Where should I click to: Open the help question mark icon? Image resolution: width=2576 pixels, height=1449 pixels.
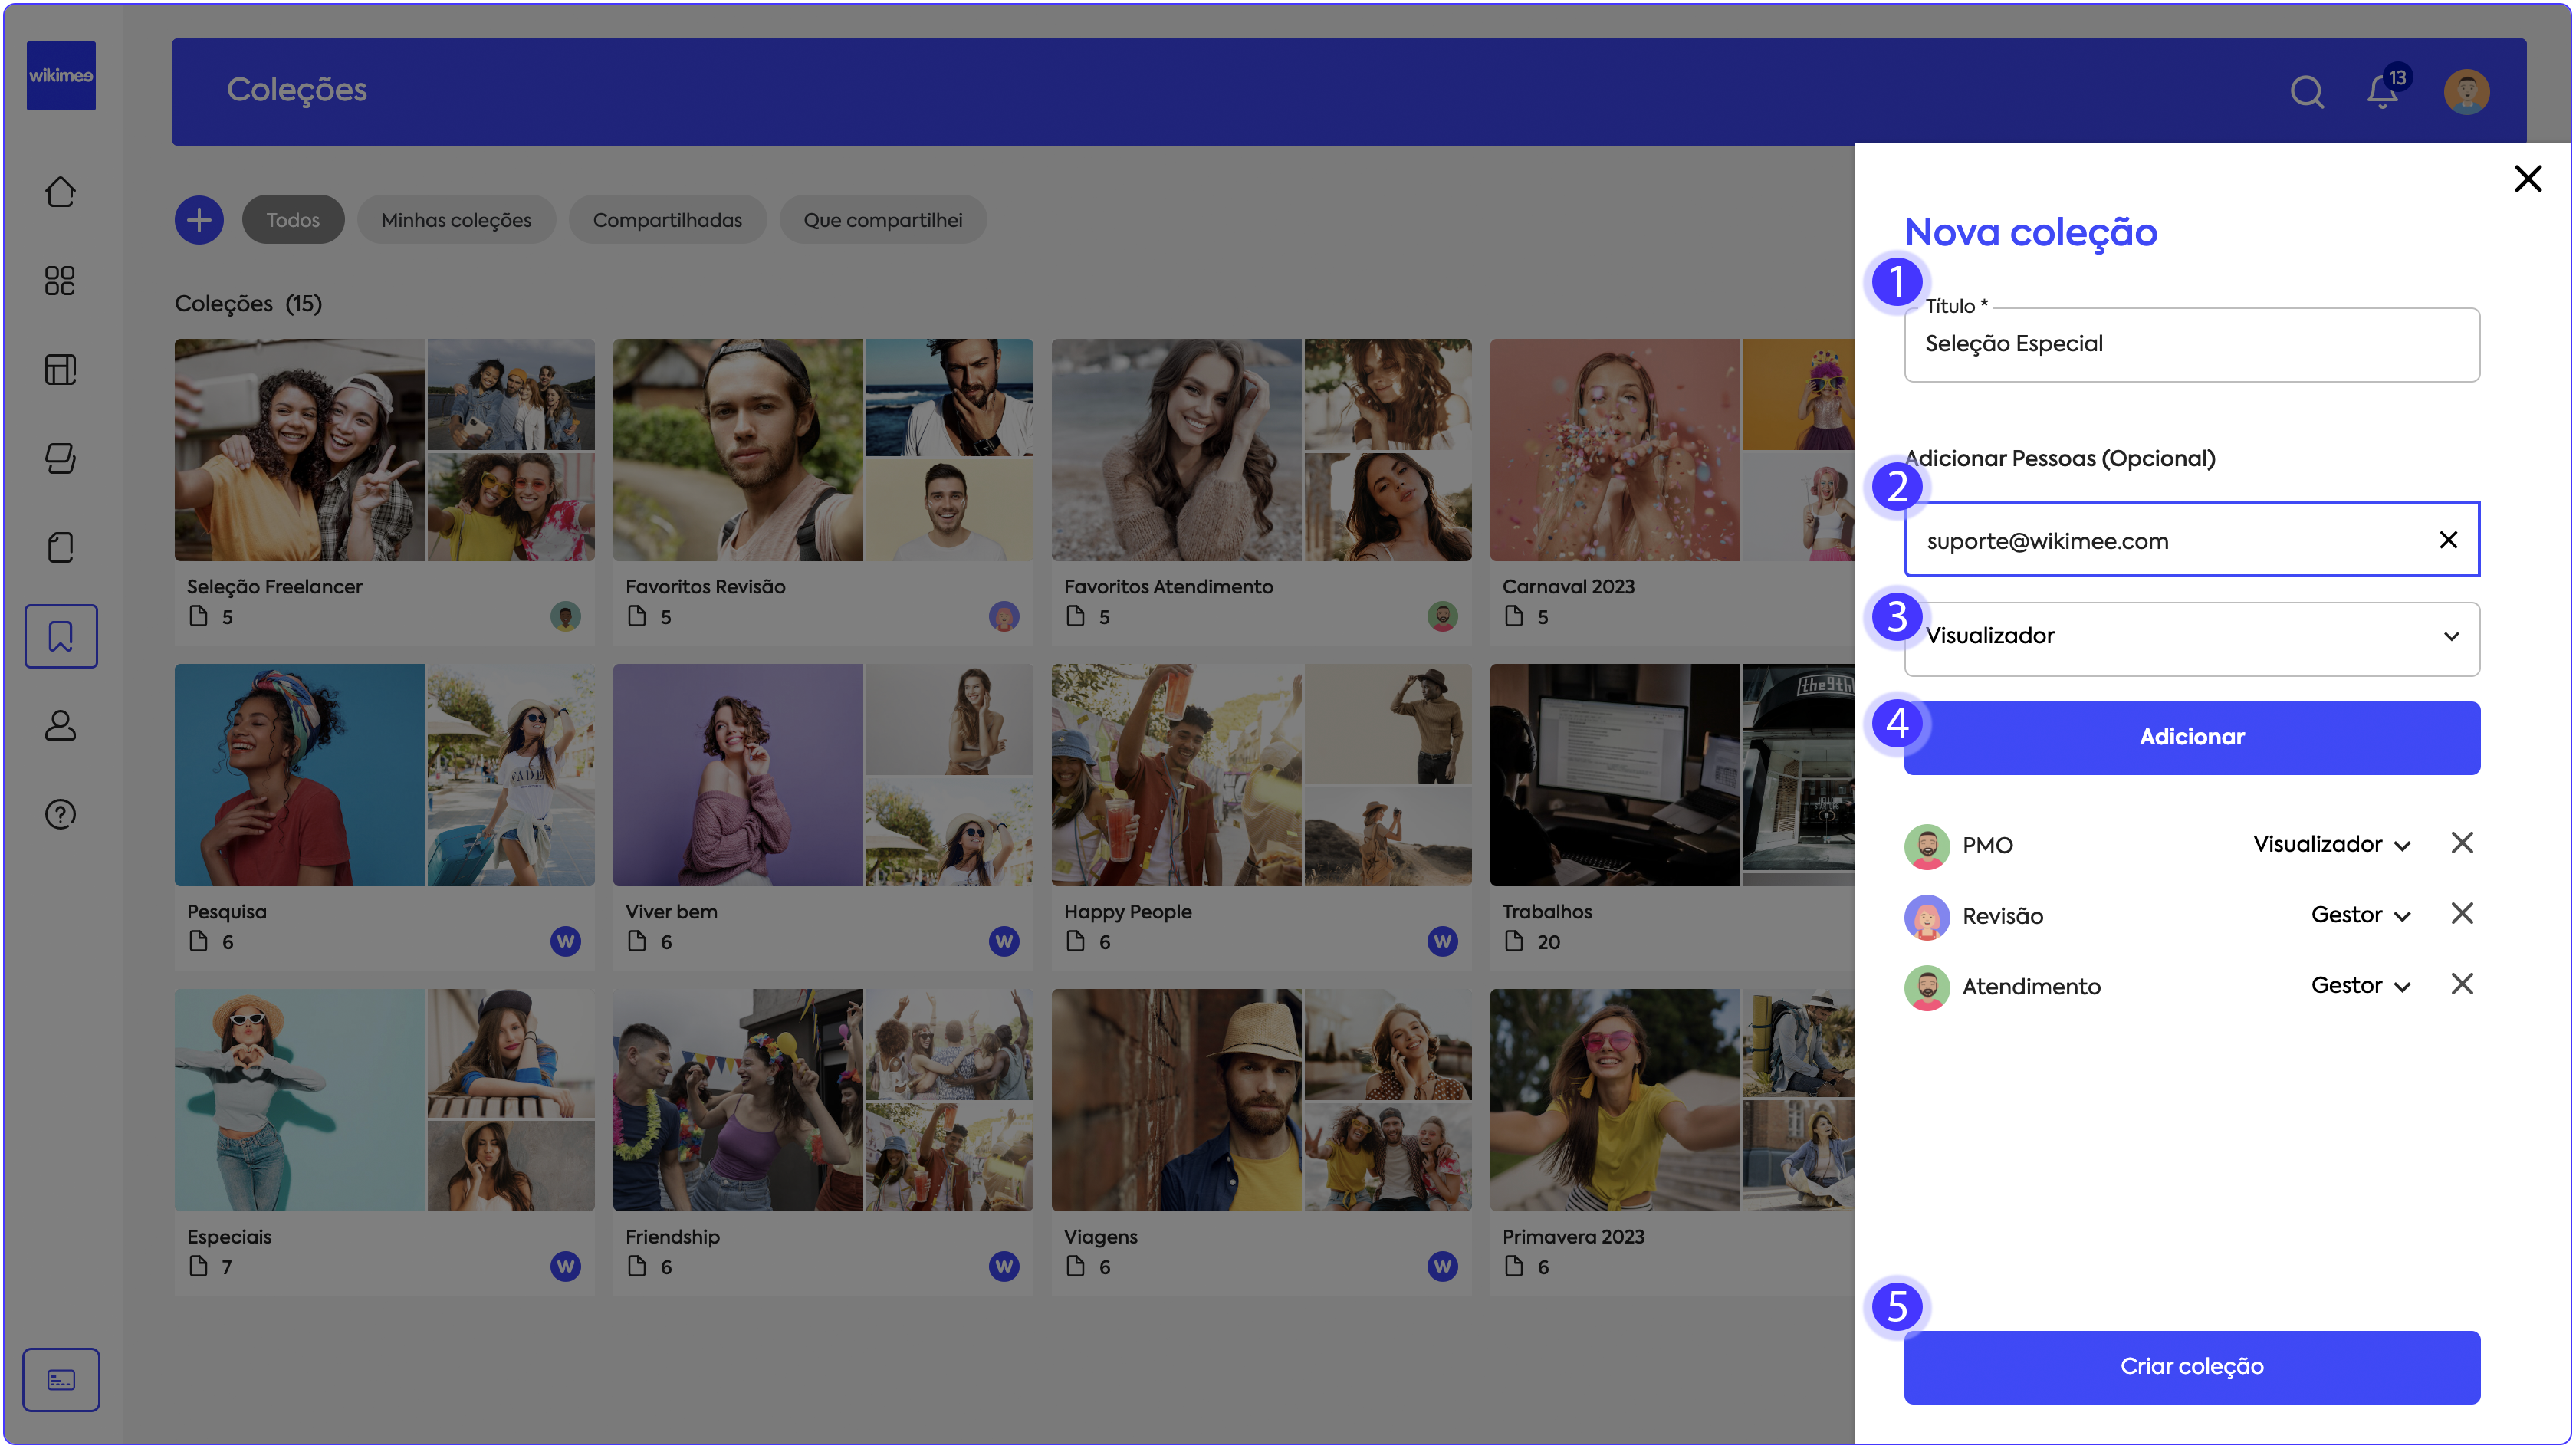(60, 814)
